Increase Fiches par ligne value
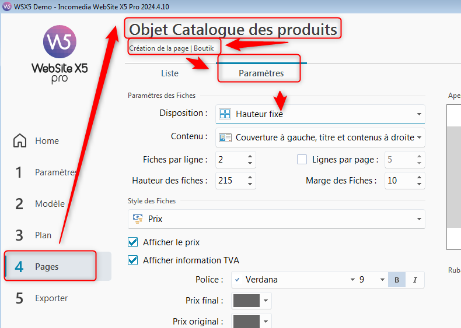This screenshot has width=461, height=328. click(x=250, y=156)
